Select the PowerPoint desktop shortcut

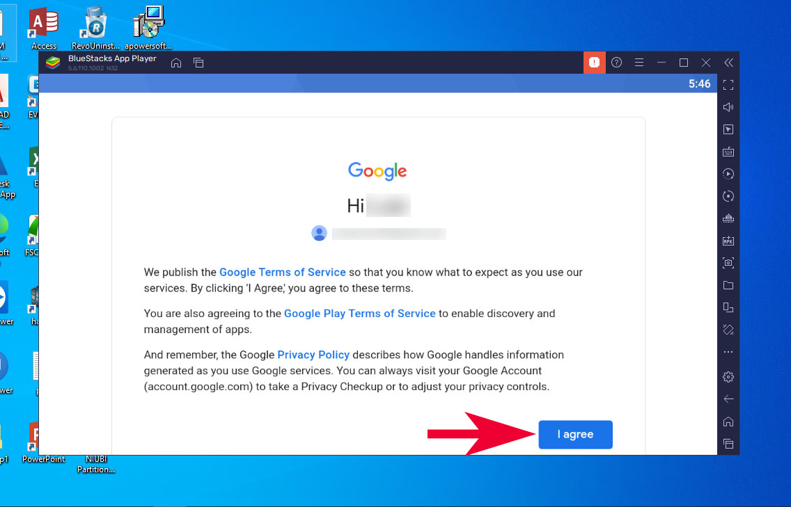pyautogui.click(x=43, y=442)
